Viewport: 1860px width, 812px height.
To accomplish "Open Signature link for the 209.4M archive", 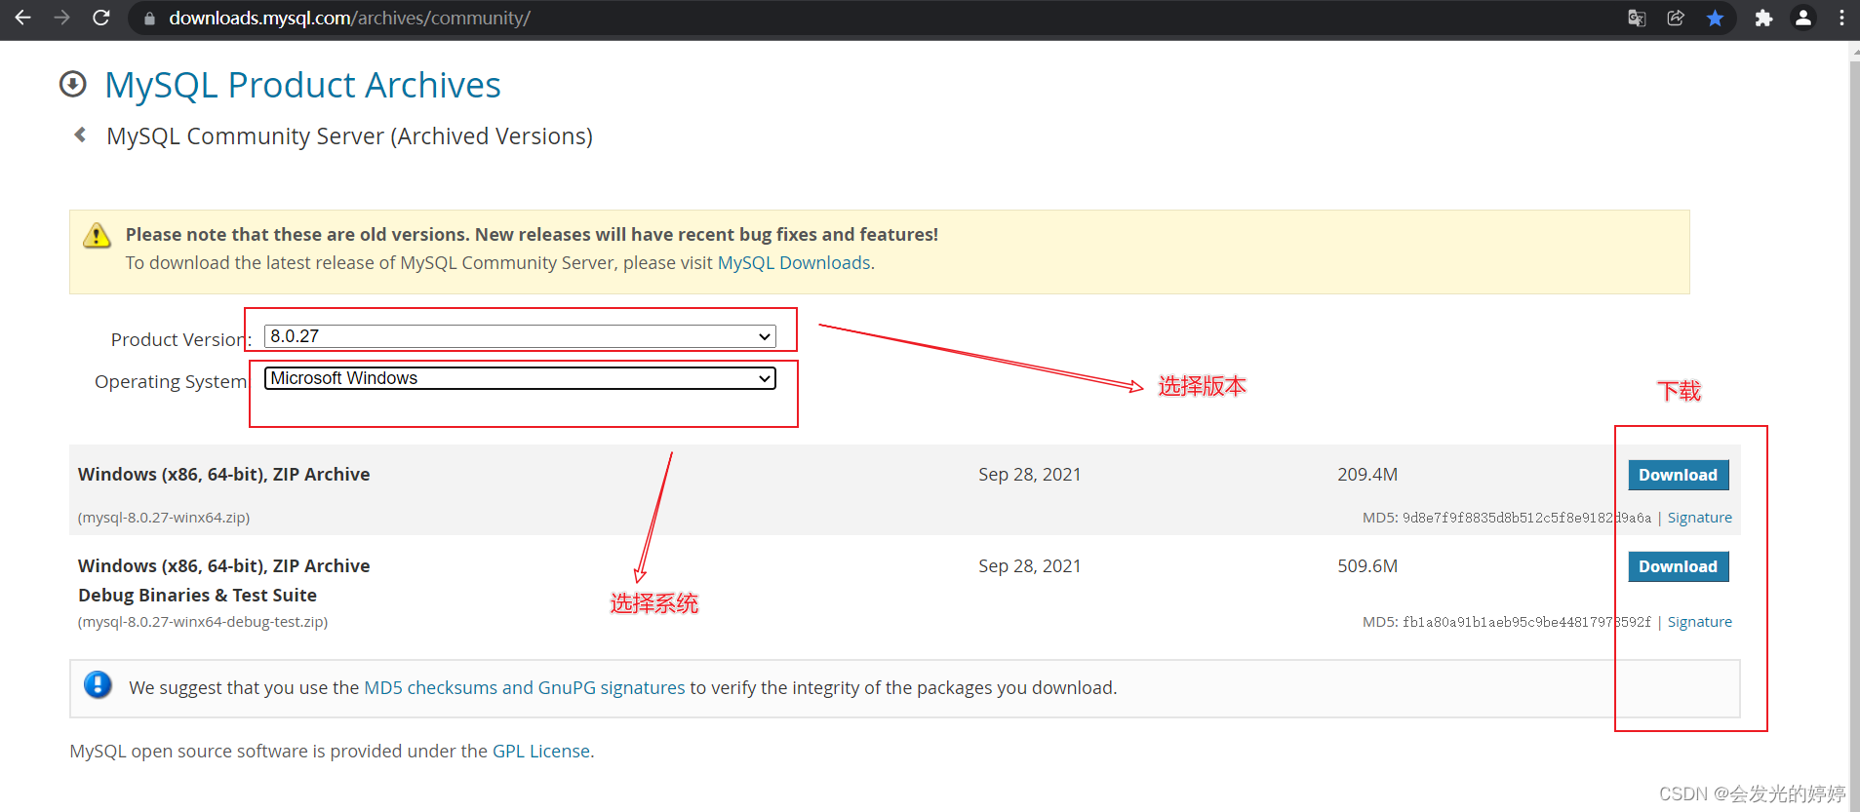I will point(1699,518).
